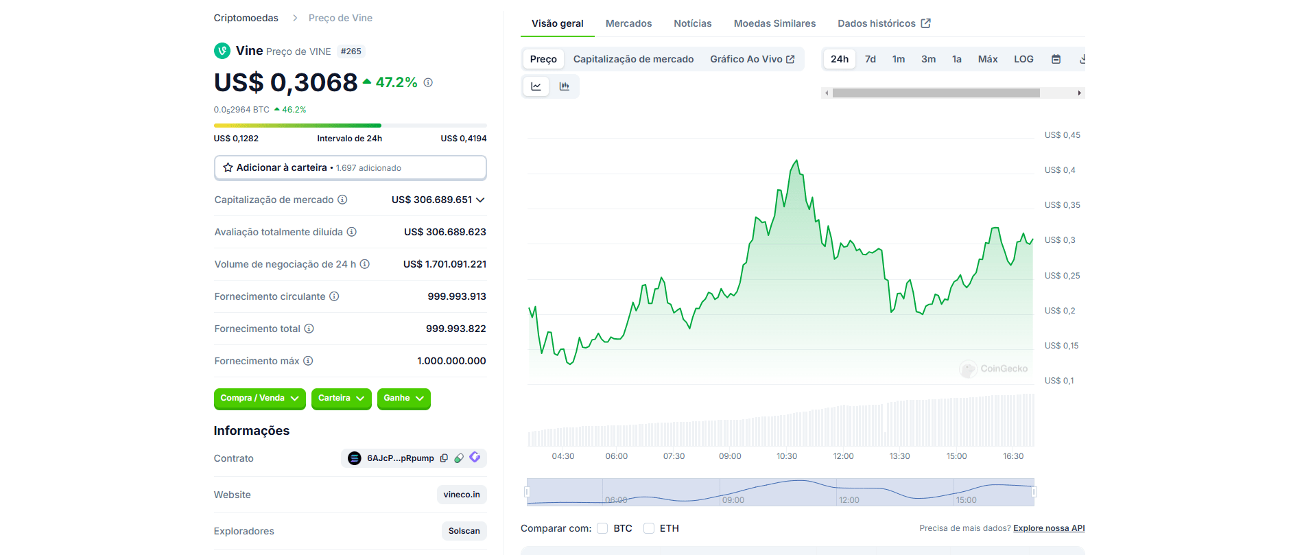Show info for Volume de negociação de 24 h

[x=365, y=264]
